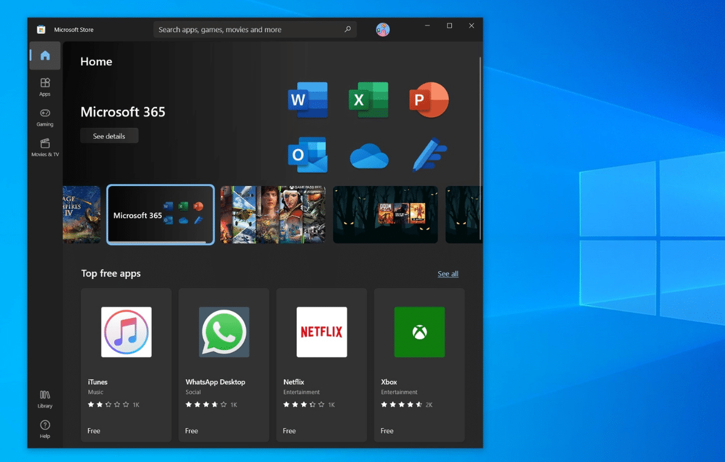Screen dimensions: 725x462
Task: Open the Home sidebar icon
Action: [45, 56]
